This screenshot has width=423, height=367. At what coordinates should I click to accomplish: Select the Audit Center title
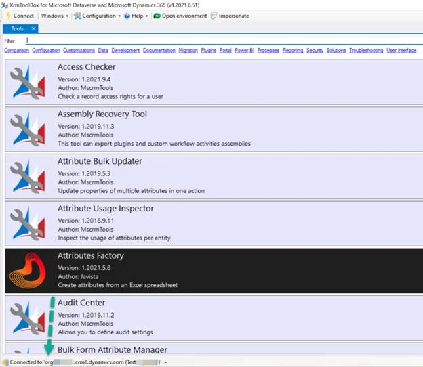(x=81, y=303)
